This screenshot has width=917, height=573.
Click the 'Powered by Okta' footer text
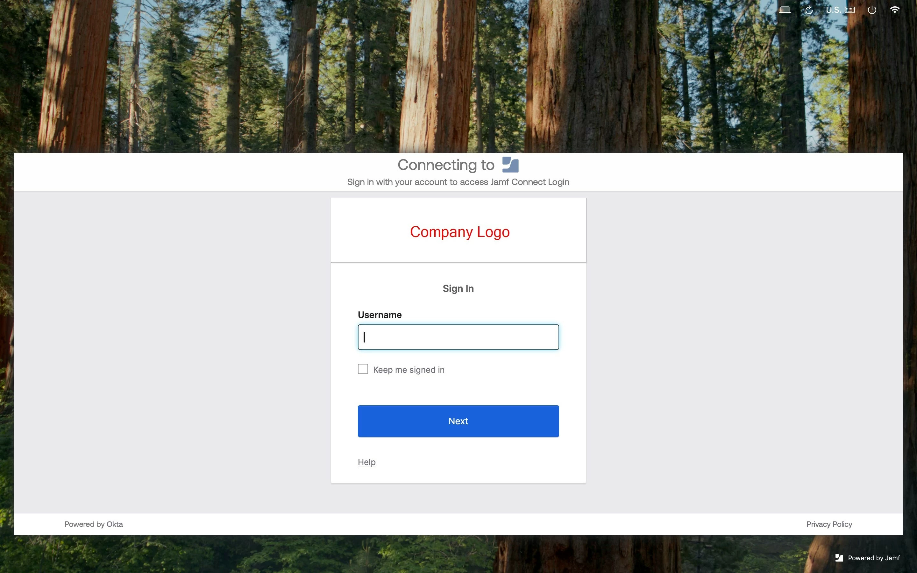94,524
